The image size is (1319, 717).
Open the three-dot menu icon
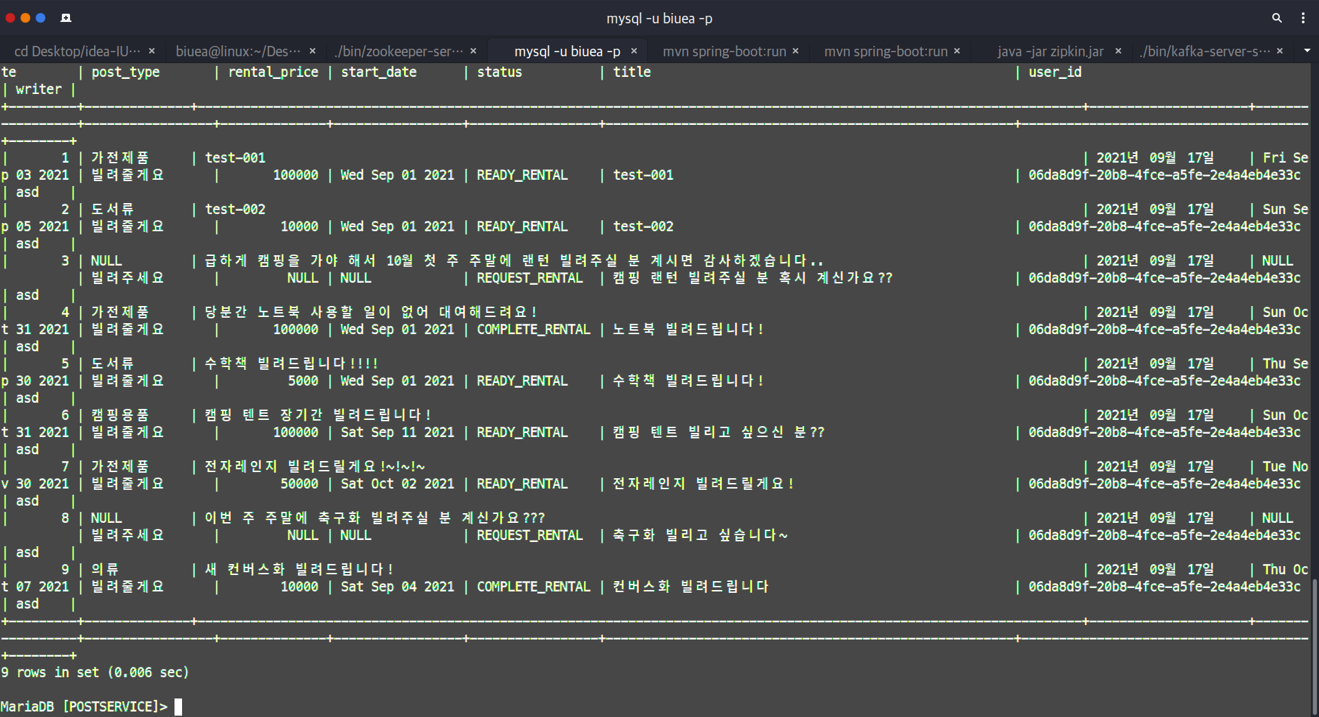click(x=1304, y=18)
